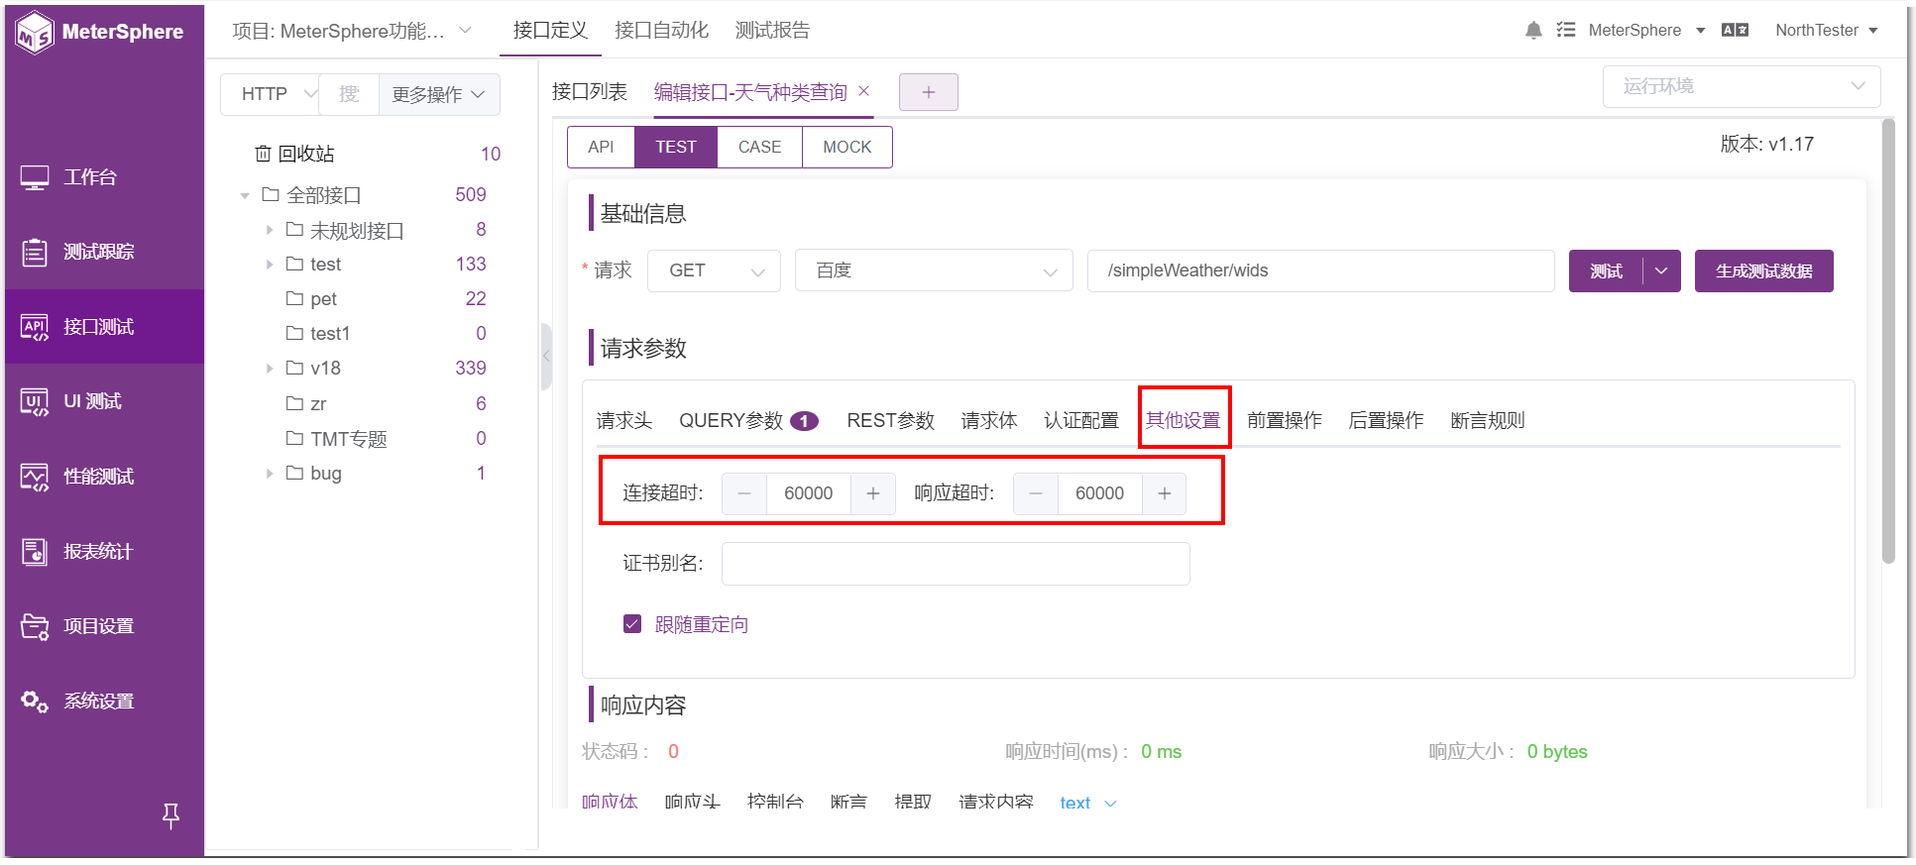Viewport: 1916px width, 865px height.
Task: Open the 运行环境 environment dropdown
Action: click(x=1742, y=86)
